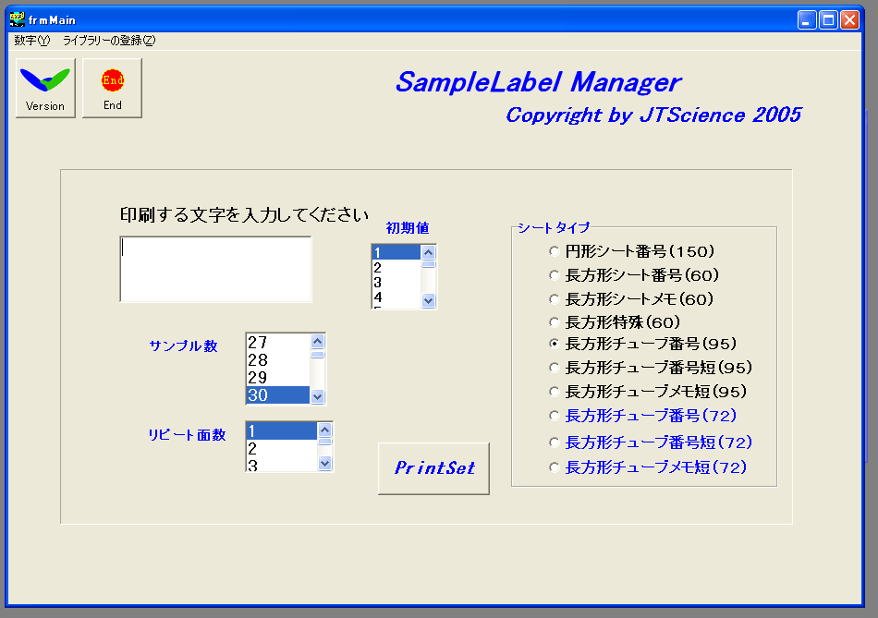The height and width of the screenshot is (618, 878).
Task: Select value 3 in 初期値 list
Action: (x=396, y=283)
